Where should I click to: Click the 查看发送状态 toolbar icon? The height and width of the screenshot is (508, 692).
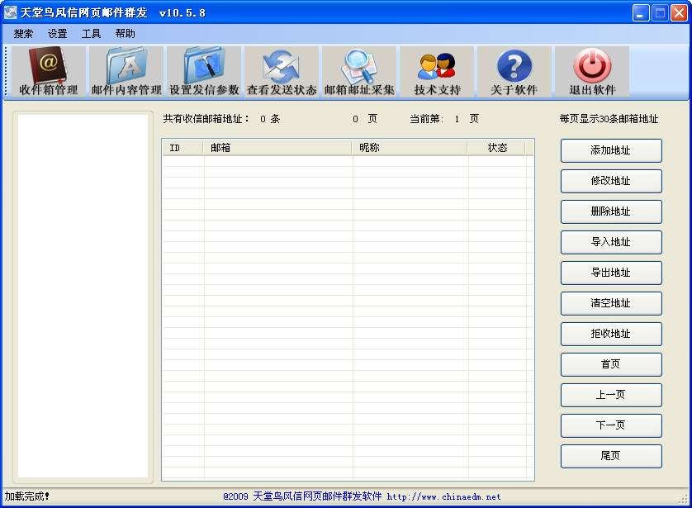click(x=282, y=72)
